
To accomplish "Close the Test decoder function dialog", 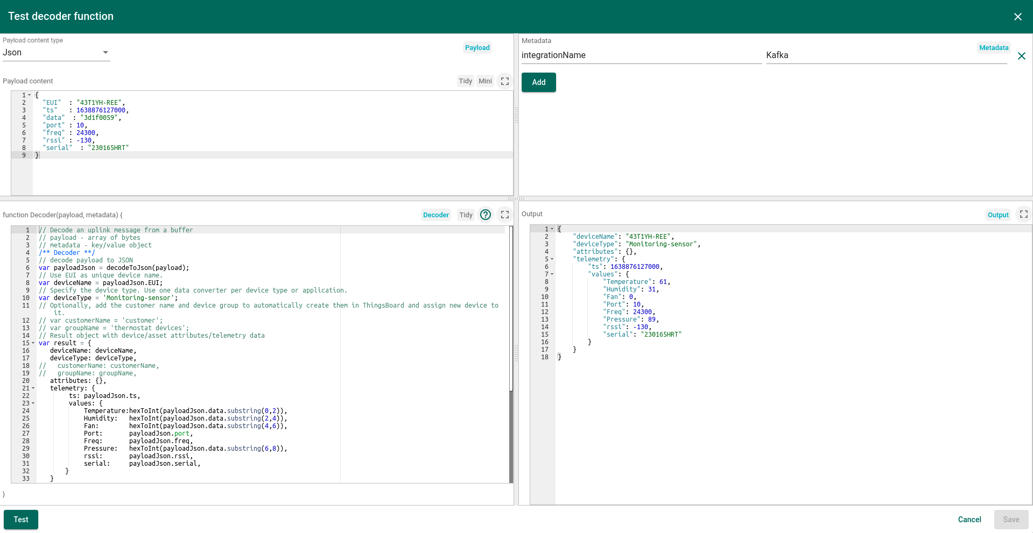I will pos(1017,17).
